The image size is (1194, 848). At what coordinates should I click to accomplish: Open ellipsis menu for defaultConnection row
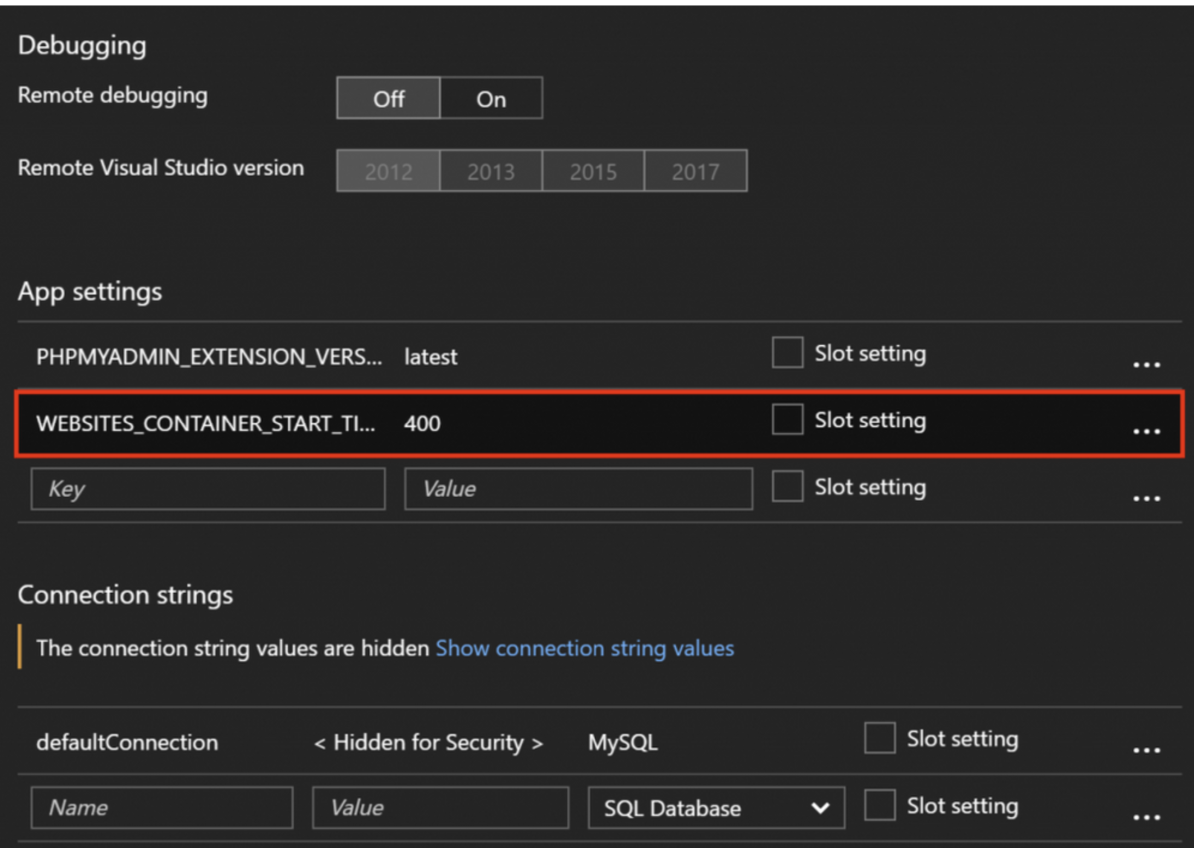[1146, 750]
